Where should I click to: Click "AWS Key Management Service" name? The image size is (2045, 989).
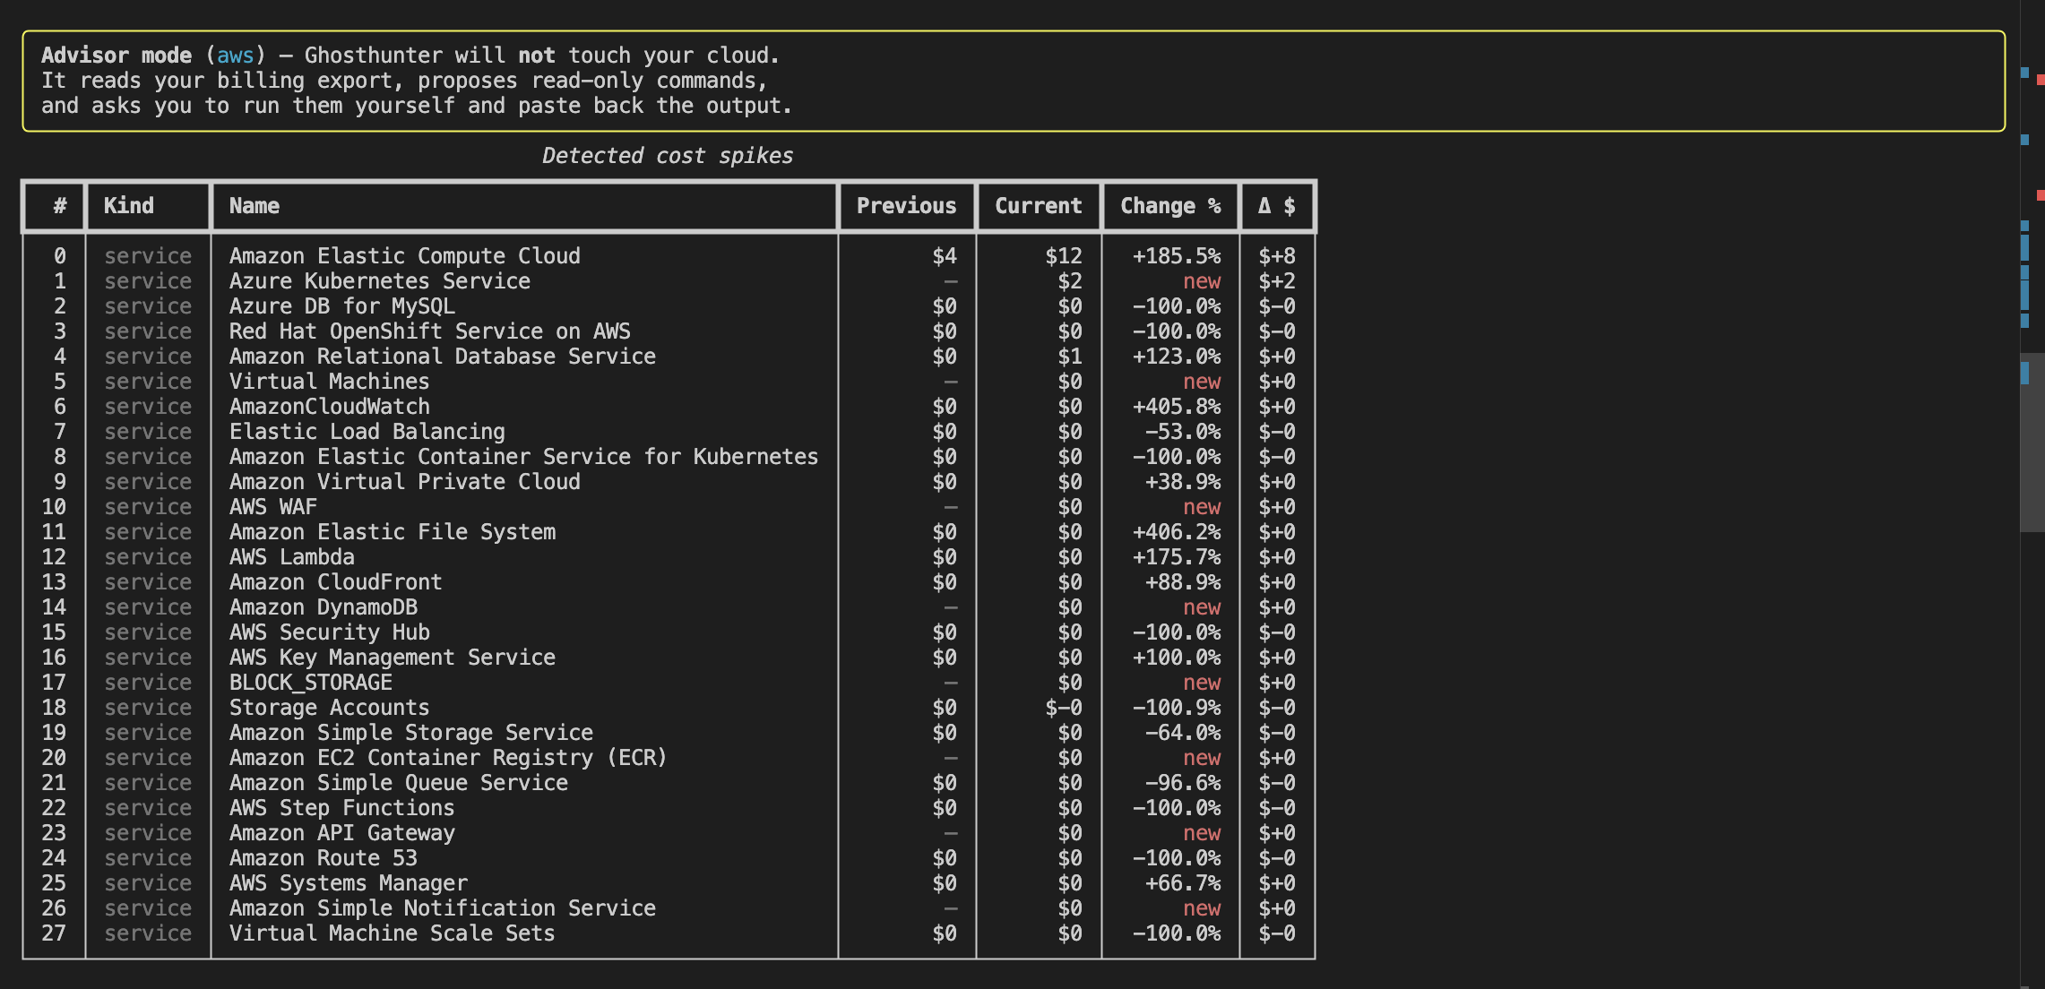point(393,658)
